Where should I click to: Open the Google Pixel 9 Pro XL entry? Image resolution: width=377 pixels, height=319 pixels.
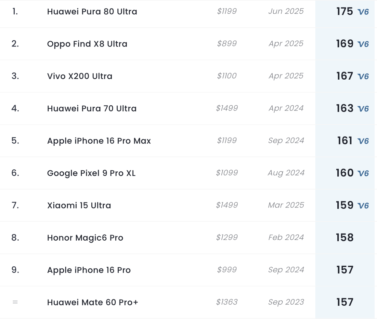[91, 173]
